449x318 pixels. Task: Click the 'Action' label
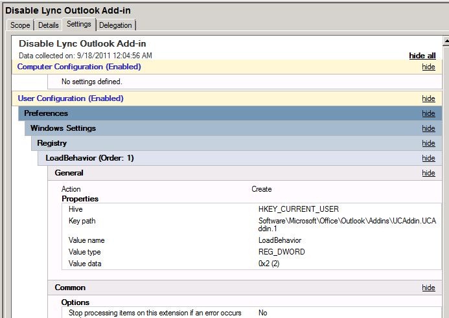[71, 189]
